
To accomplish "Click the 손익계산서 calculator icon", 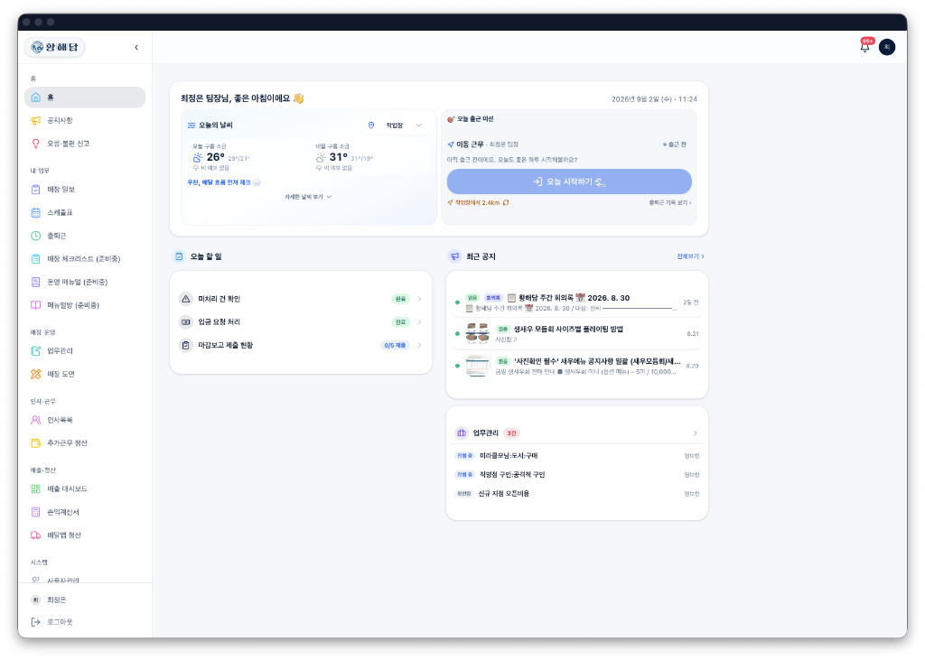I will [36, 512].
